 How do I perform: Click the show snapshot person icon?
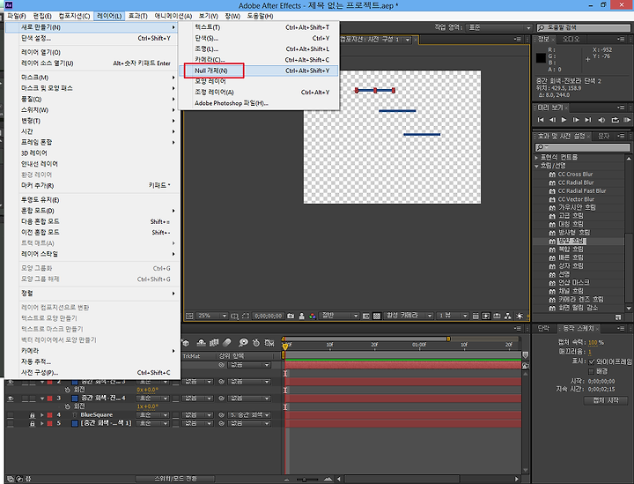tap(302, 316)
